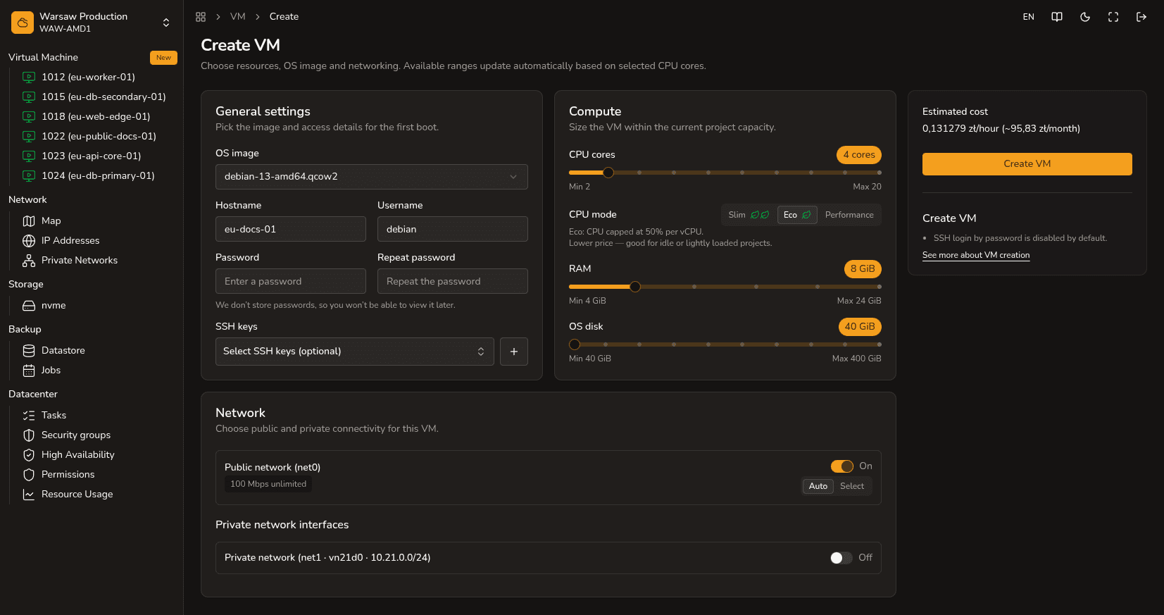Toggle Public network (net0) switch

pyautogui.click(x=842, y=466)
